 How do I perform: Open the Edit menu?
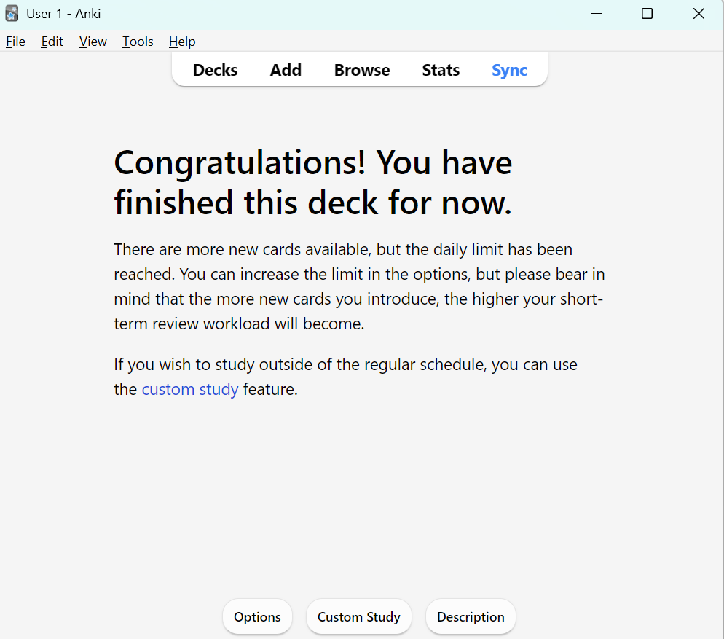point(52,42)
